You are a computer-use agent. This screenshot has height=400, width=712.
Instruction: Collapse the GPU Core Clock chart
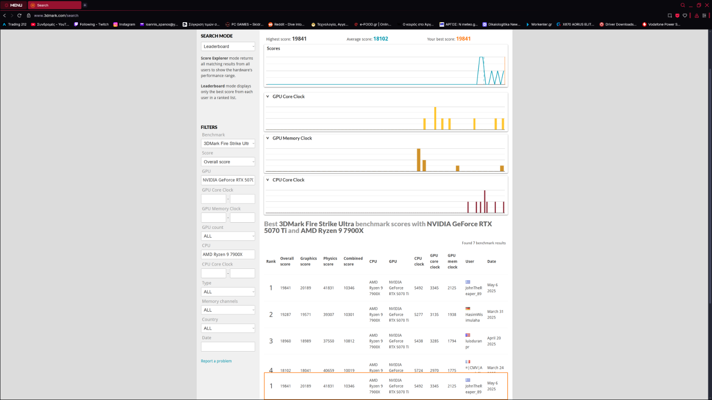[x=267, y=96]
